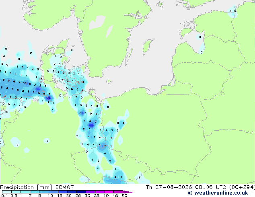Image resolution: width=255 pixels, height=197 pixels.
Task: Click the above-50 mm legend arrow tip
Action: 127,192
